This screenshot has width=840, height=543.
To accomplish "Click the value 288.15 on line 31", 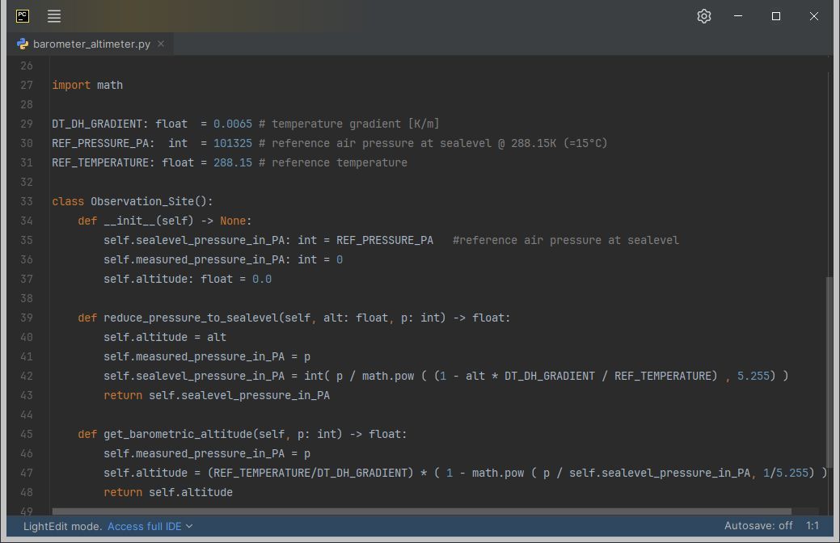I will click(233, 162).
